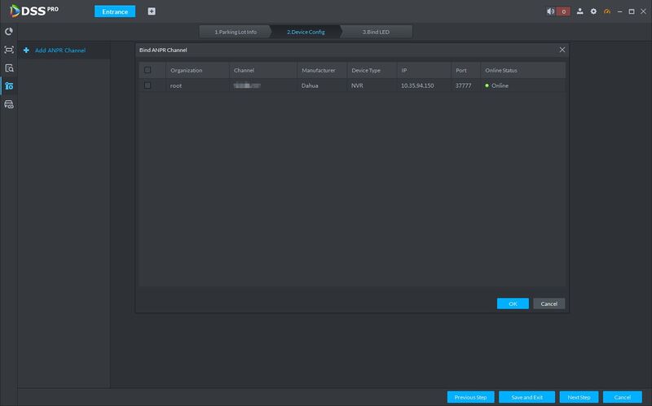Check the box for the root NVR row
652x406 pixels.
pos(148,85)
